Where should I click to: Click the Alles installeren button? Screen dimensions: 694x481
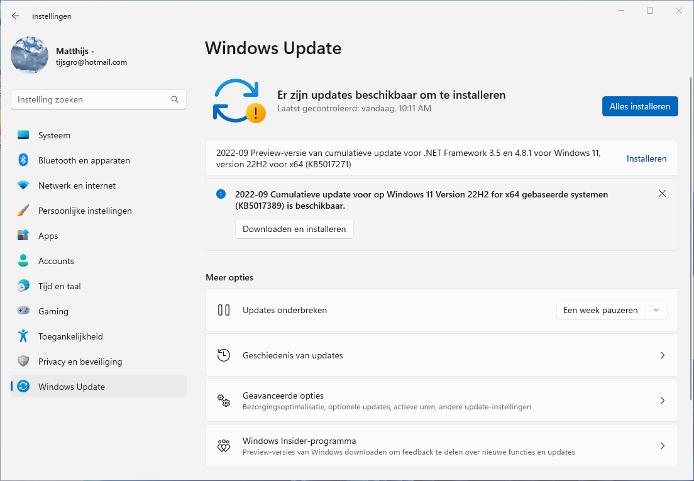coord(639,106)
